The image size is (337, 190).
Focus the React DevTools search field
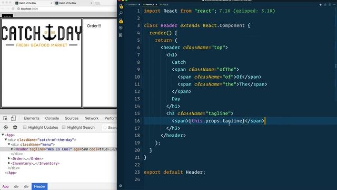(110, 128)
